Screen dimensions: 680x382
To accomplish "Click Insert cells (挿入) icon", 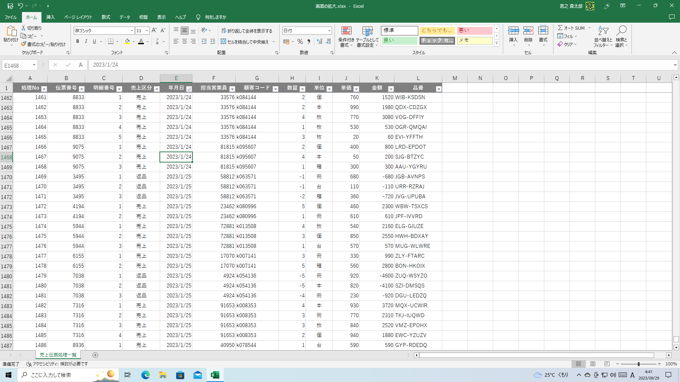I will [513, 31].
